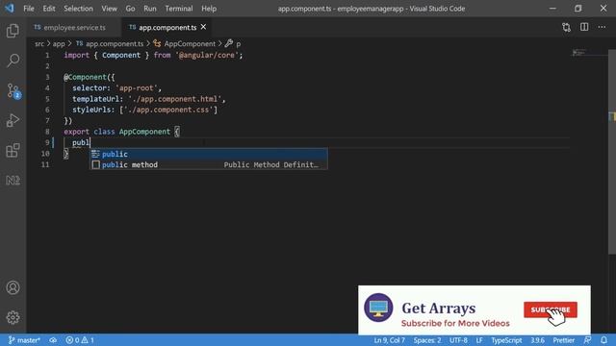
Task: Open the Help menu
Action: coord(209,9)
